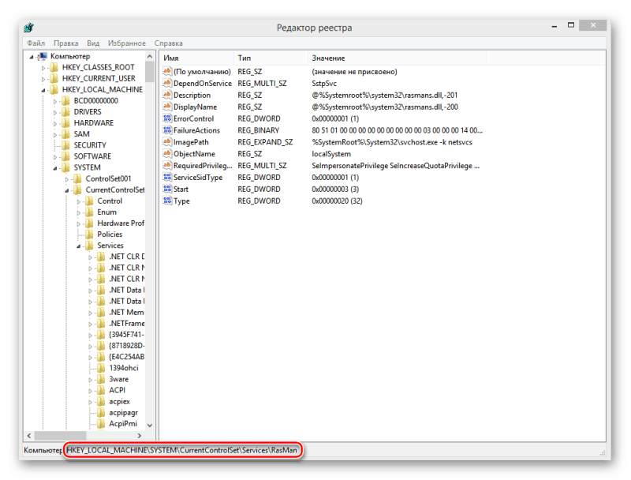This screenshot has width=631, height=480.
Task: Click the binary icon of ServiceSidType value
Action: click(x=167, y=177)
